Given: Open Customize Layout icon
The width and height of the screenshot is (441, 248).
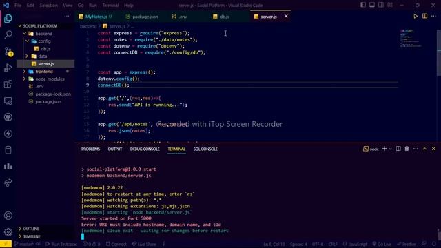Looking at the screenshot, I should [390, 5].
